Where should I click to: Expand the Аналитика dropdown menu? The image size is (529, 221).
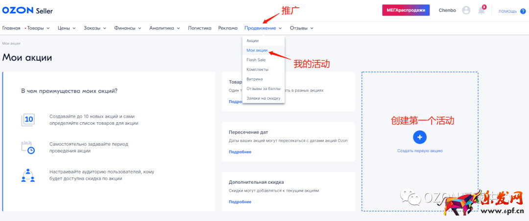click(x=164, y=28)
